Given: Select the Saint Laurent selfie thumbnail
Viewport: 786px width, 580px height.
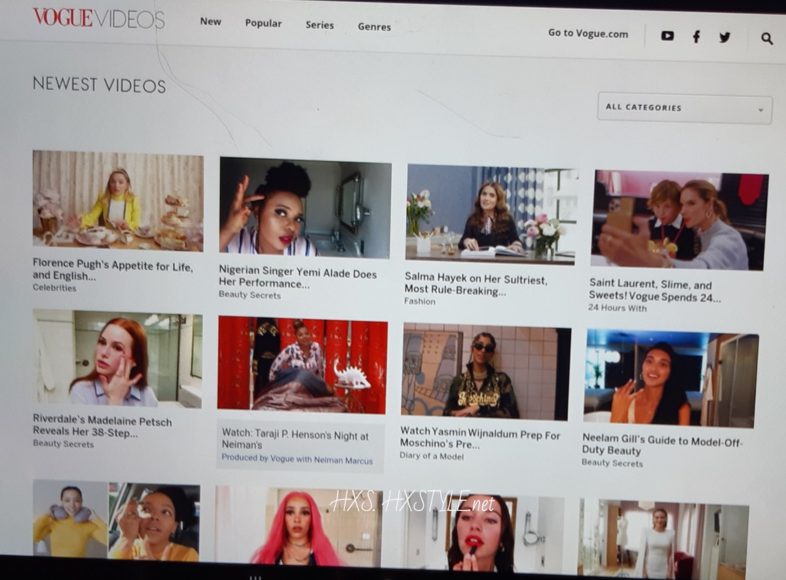Looking at the screenshot, I should [x=679, y=220].
